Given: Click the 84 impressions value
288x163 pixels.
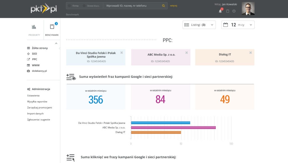Looking at the screenshot, I should 160,99.
